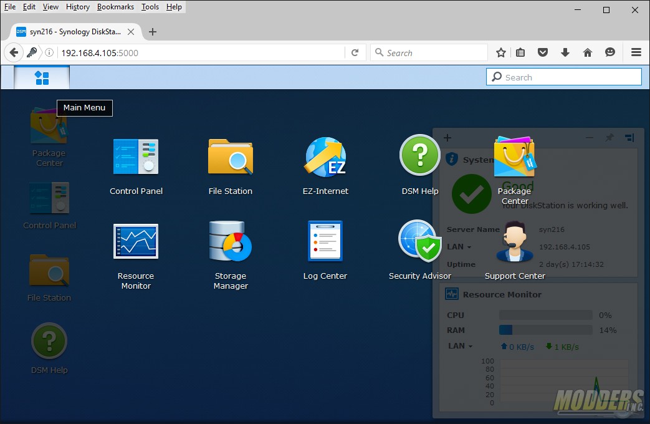Click the Firefox Hello smiley icon
650x424 pixels.
pyautogui.click(x=609, y=52)
